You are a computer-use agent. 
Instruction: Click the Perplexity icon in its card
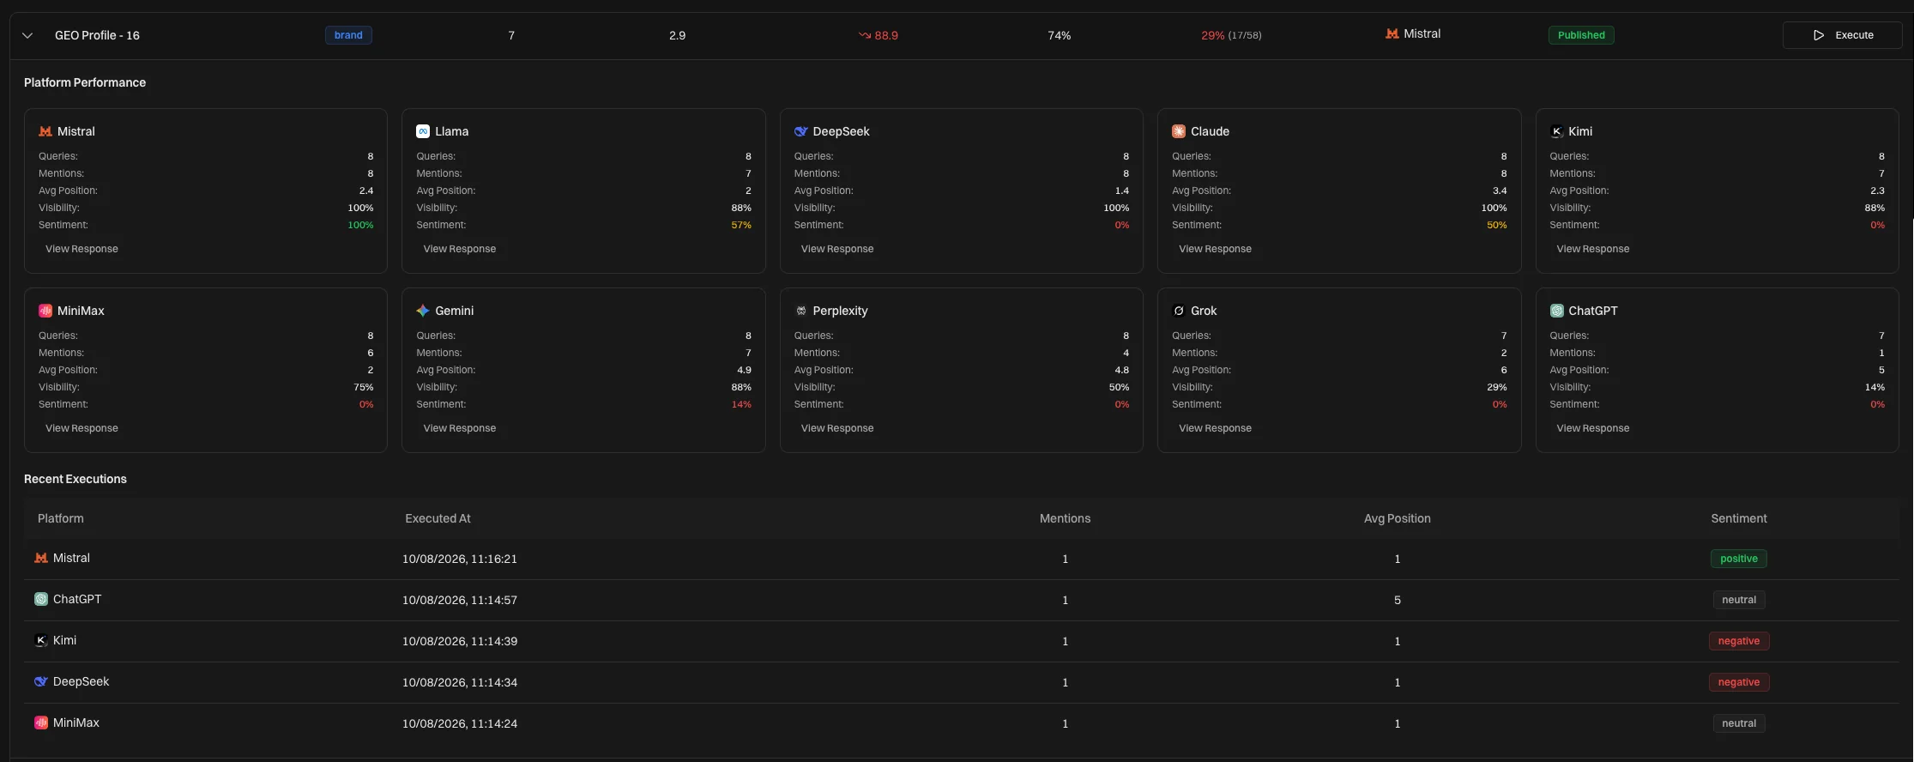[x=801, y=311]
